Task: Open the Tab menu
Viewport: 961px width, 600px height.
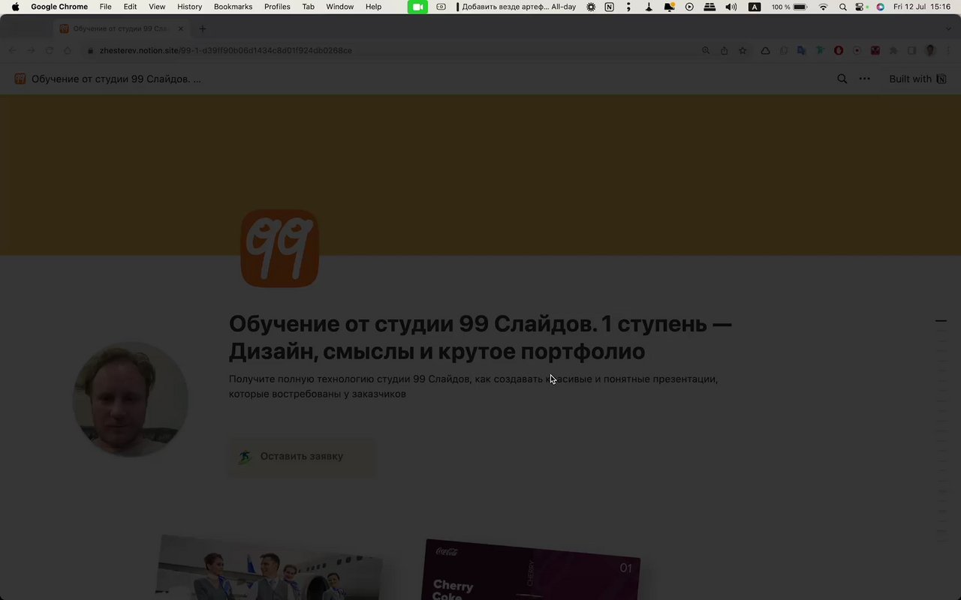Action: click(x=309, y=7)
